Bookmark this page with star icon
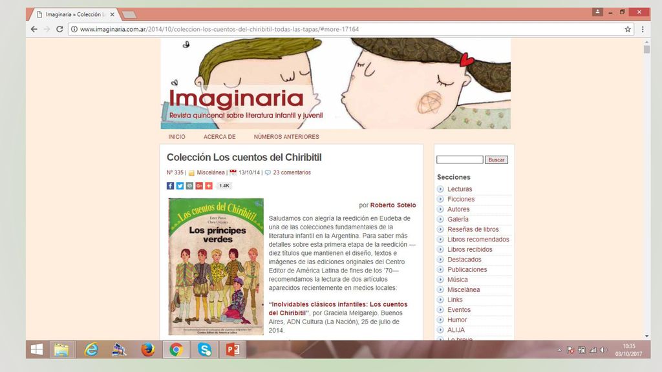662x372 pixels. click(x=628, y=29)
